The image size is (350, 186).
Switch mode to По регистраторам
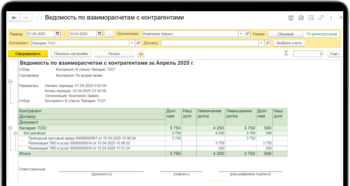[x=321, y=34]
